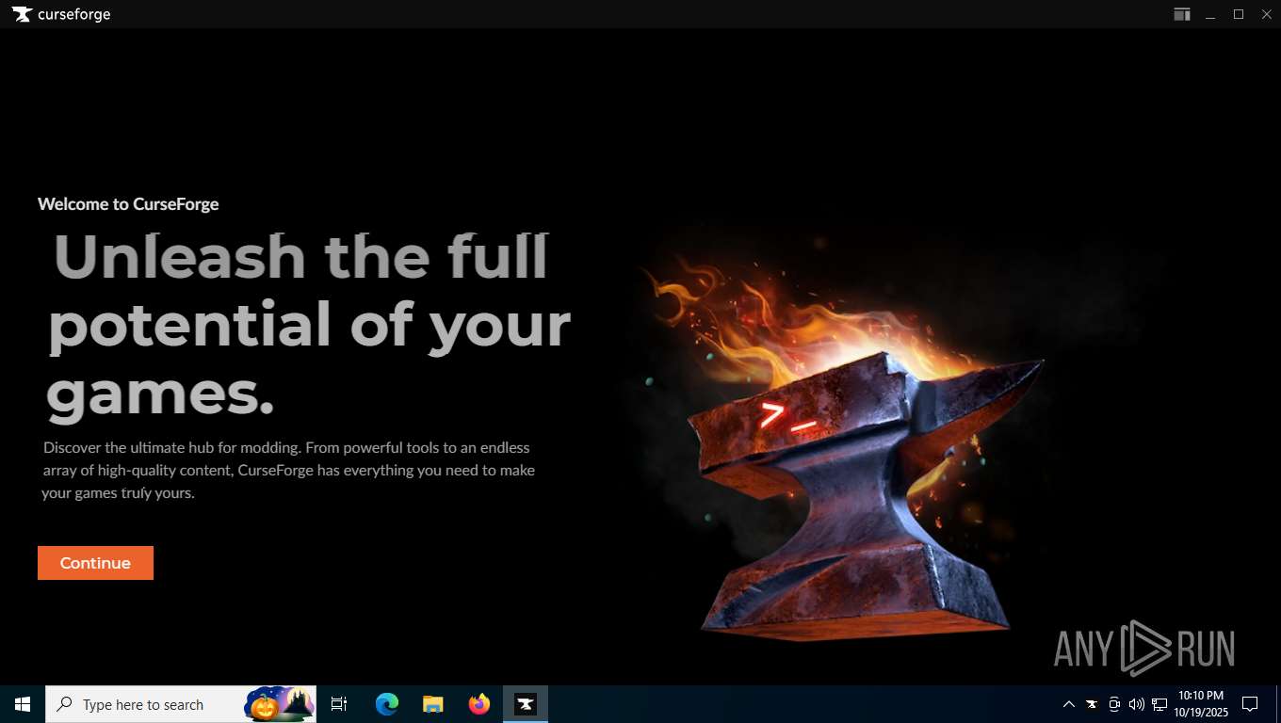Click CurseForge tray icon

1092,704
